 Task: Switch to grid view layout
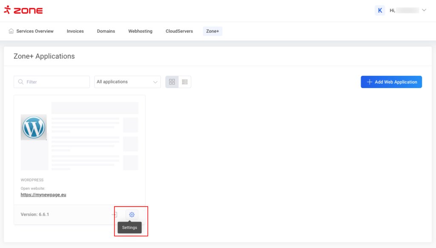tap(172, 82)
